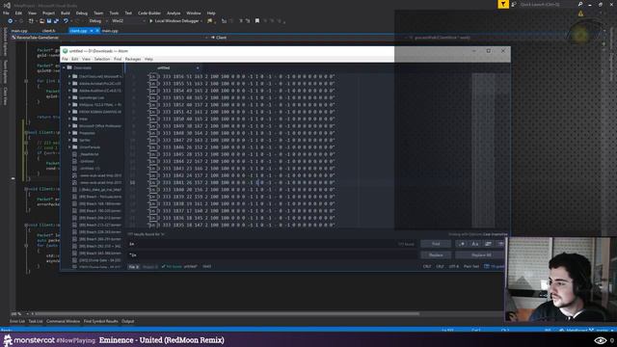Open the Tools menu in Visual Studio

(x=114, y=13)
